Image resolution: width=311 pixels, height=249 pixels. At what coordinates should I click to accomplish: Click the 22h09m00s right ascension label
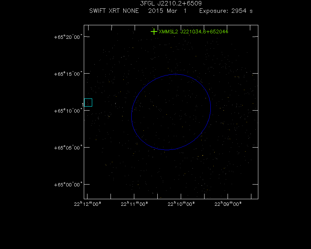(228, 204)
